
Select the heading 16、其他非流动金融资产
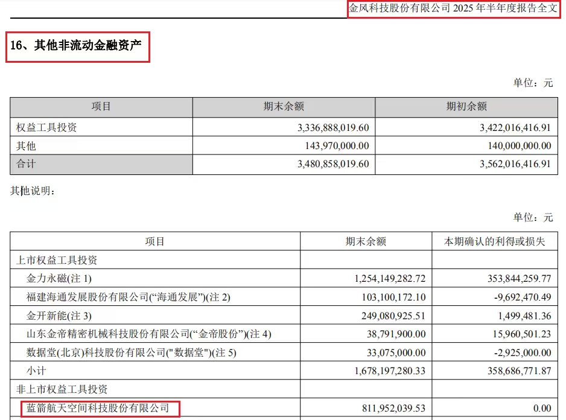point(76,45)
